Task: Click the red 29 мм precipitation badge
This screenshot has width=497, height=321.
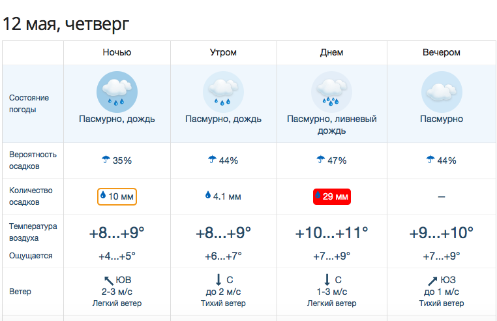Action: pos(332,196)
